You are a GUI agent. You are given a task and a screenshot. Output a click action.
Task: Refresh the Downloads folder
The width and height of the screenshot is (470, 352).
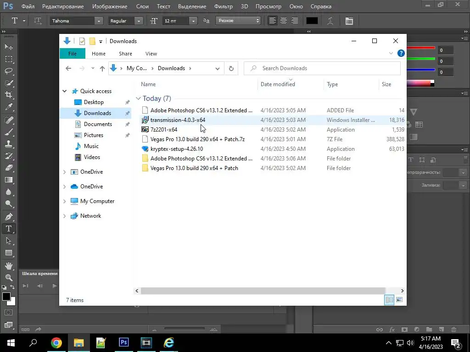click(231, 69)
